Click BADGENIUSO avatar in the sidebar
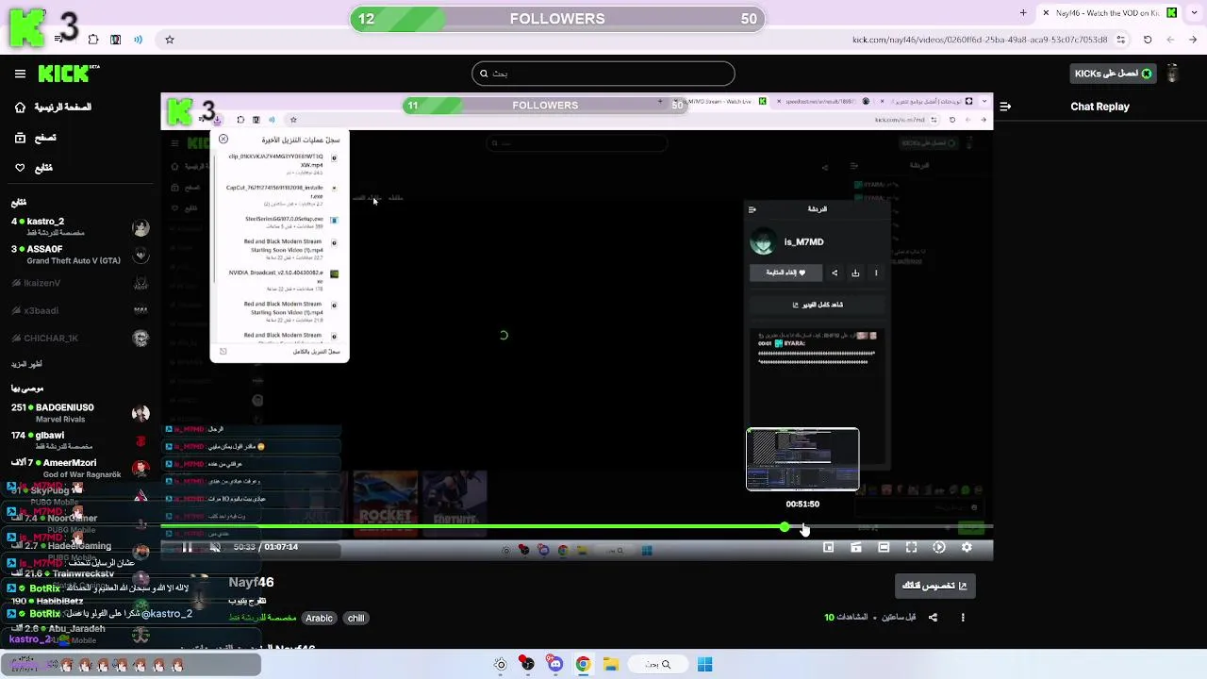The width and height of the screenshot is (1207, 679). [x=141, y=413]
